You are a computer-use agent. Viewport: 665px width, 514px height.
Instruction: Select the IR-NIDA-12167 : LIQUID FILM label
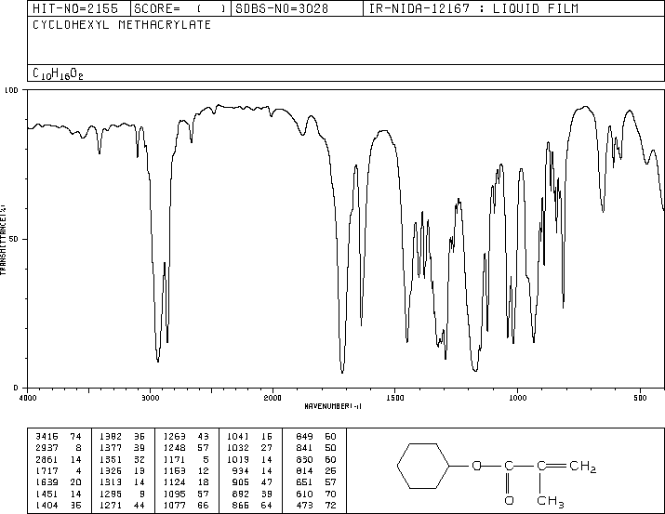point(473,8)
